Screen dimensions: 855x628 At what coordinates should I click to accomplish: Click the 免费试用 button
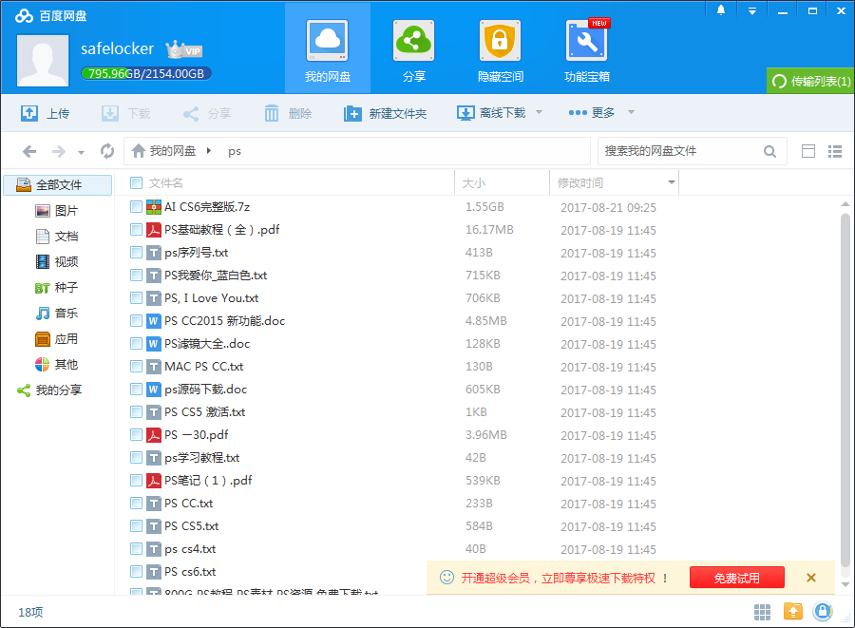[x=736, y=578]
